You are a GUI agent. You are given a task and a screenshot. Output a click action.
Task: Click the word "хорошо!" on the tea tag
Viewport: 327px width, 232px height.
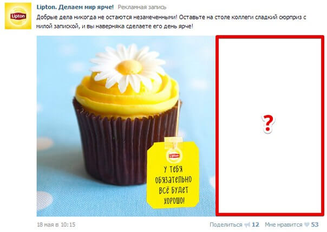(174, 201)
